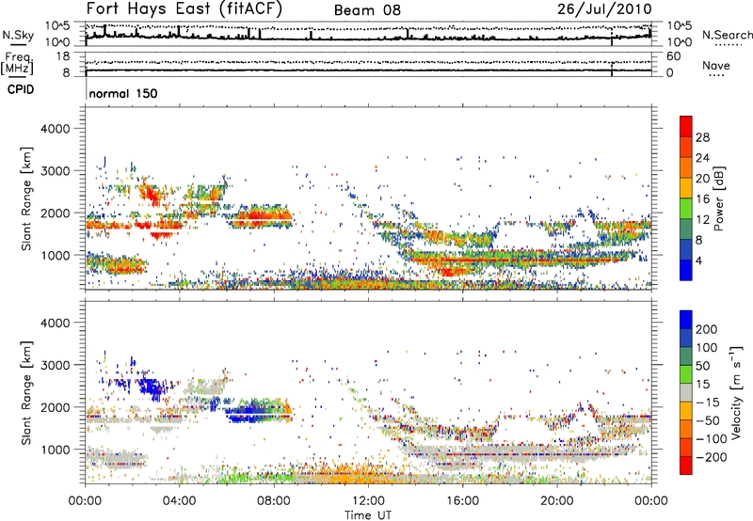Pick the light green 12-16 dB power segment

pos(686,209)
